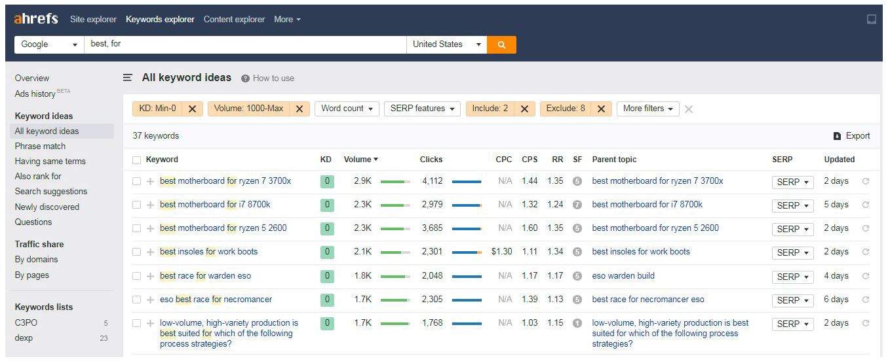Click the How to use help icon

[x=245, y=78]
